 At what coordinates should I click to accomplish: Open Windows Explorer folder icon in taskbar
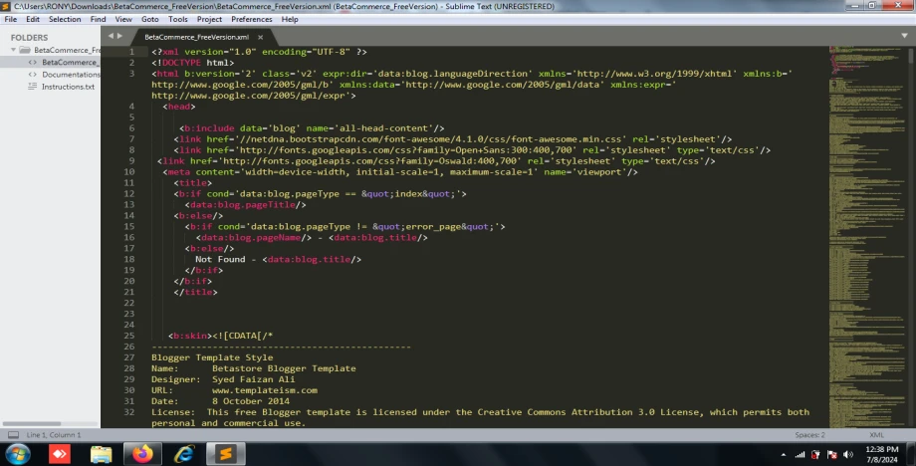pos(102,454)
